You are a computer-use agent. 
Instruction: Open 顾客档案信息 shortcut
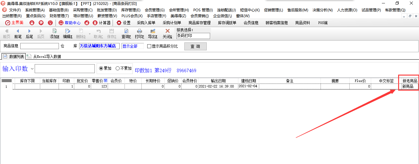click(277, 23)
